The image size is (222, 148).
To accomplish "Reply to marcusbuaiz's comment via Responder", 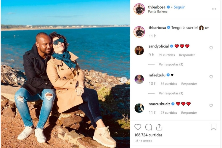I will click(x=189, y=113).
